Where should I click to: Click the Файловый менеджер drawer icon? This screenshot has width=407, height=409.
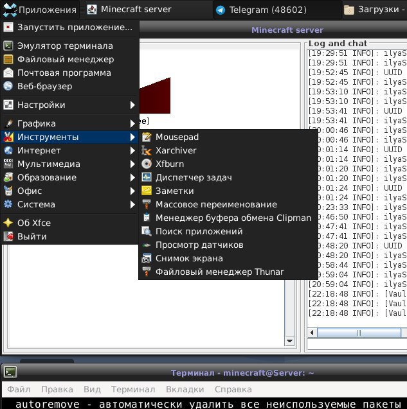8,59
